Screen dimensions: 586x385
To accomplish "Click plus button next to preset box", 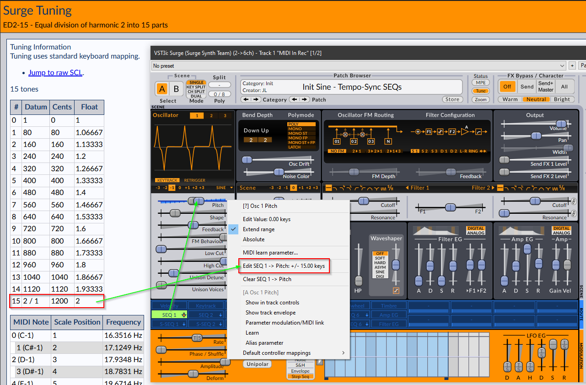I will point(572,66).
